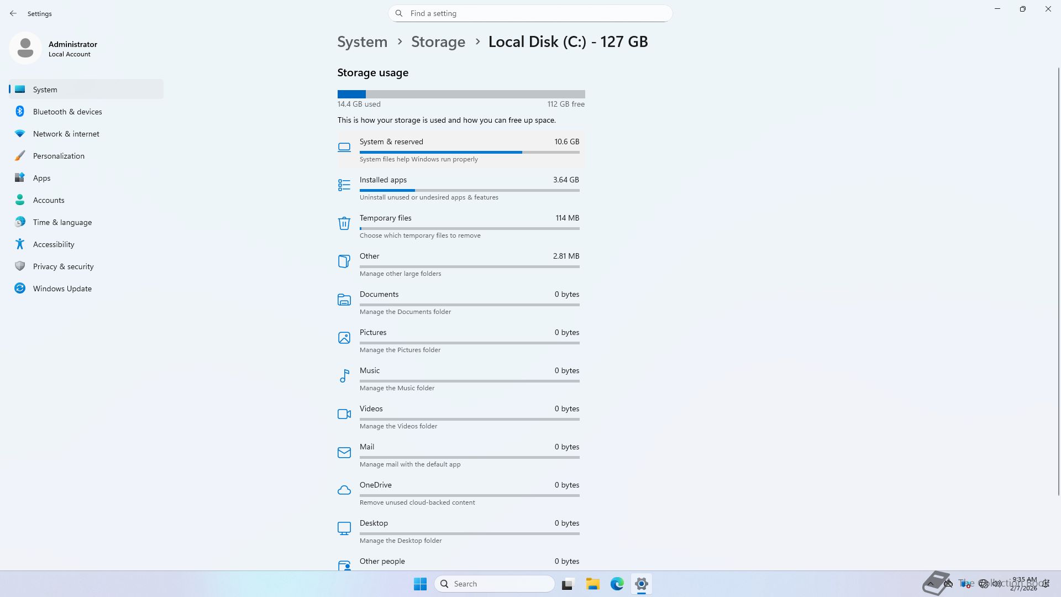
Task: Go to Storage in the breadcrumb
Action: pyautogui.click(x=438, y=42)
